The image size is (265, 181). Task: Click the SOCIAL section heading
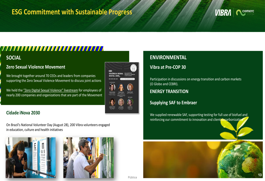[14, 58]
